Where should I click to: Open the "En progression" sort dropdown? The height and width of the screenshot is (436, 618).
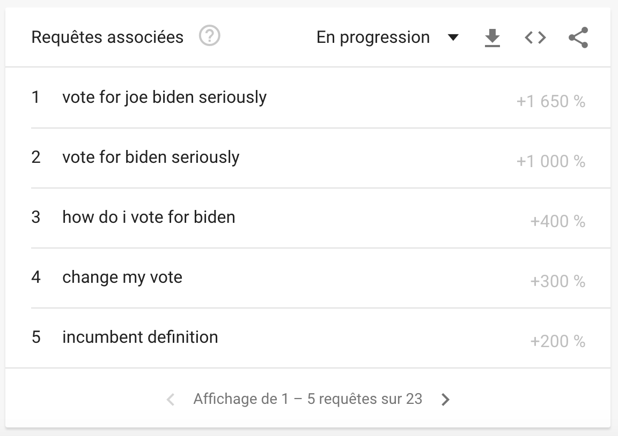pos(373,37)
